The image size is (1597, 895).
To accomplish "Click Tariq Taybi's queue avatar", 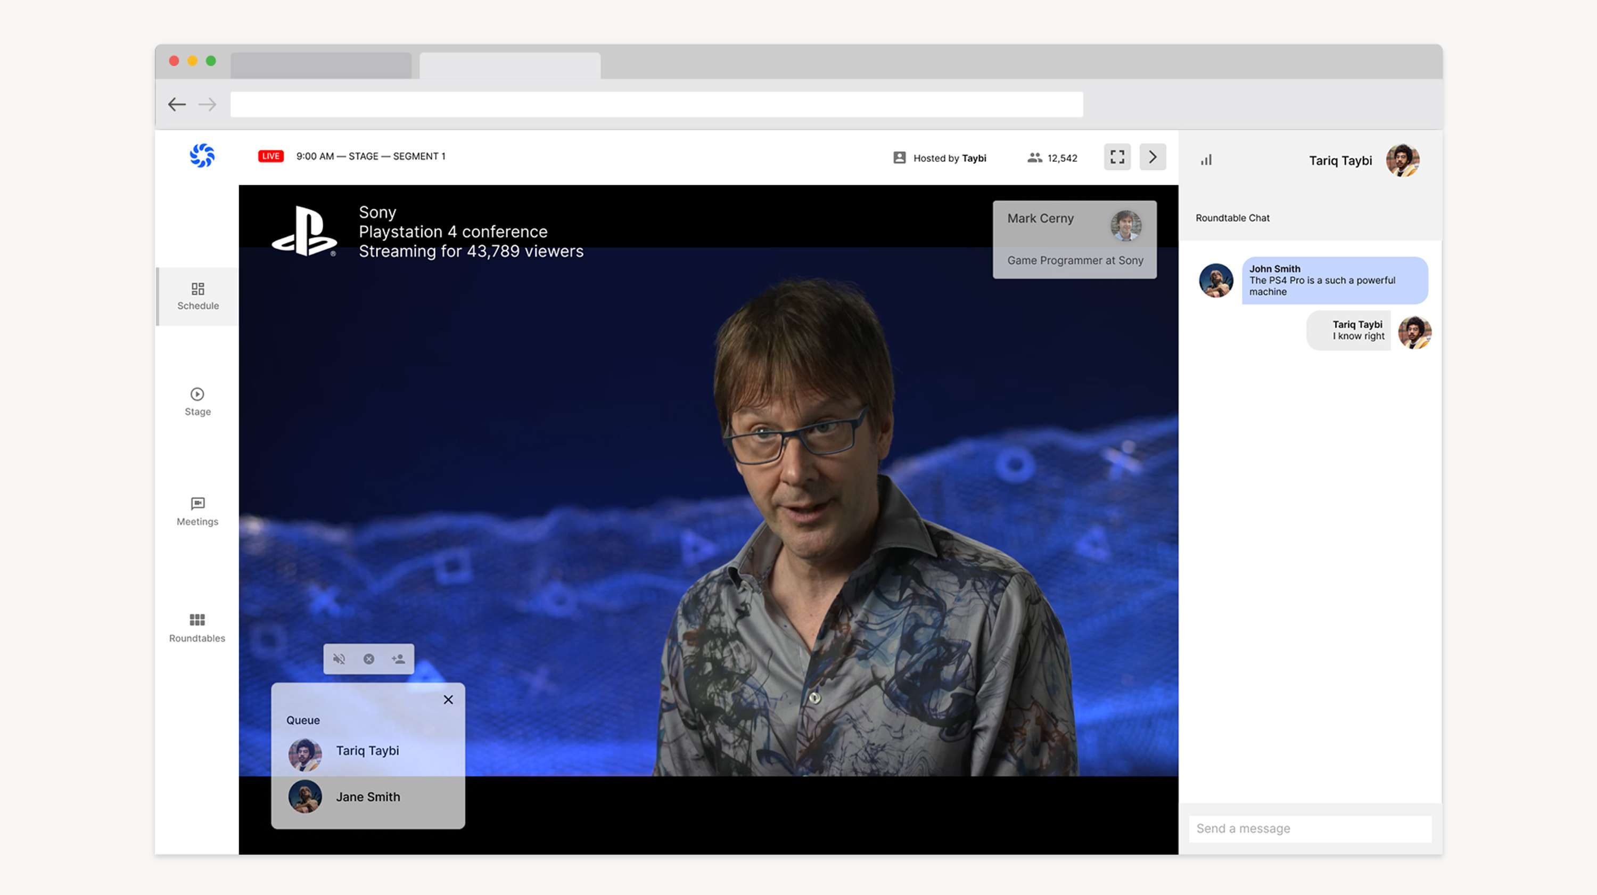I will click(305, 755).
